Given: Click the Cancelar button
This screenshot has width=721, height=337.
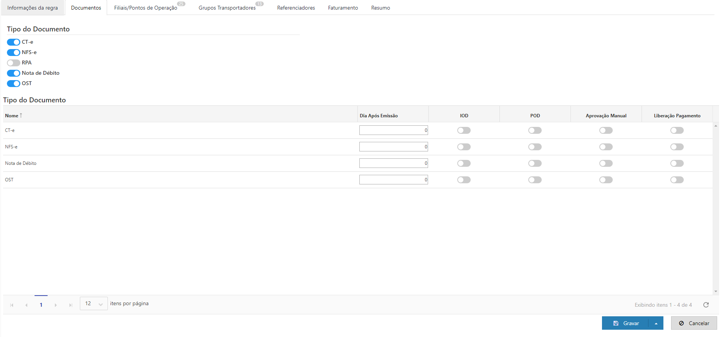Looking at the screenshot, I should point(694,323).
